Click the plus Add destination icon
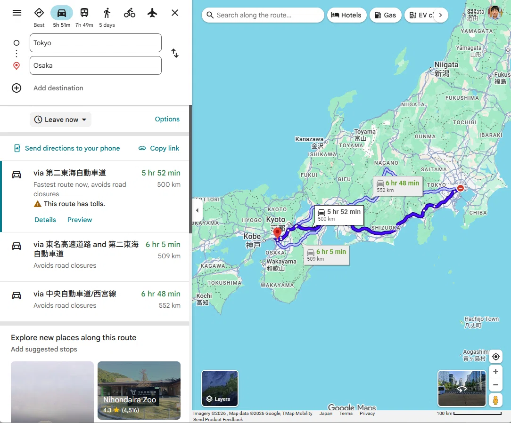Screen dimensions: 511x423 [16, 88]
